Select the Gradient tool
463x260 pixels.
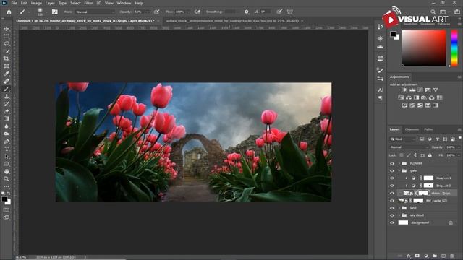click(x=7, y=118)
